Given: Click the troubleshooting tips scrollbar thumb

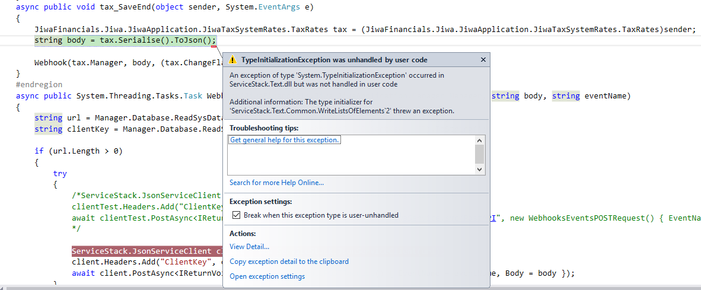Looking at the screenshot, I should pyautogui.click(x=480, y=154).
